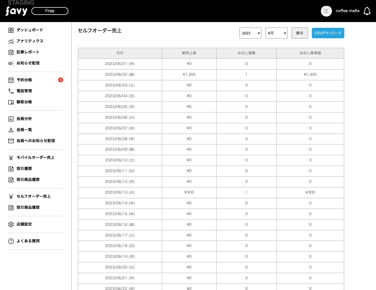Screen dimensions: 376x290
Task: Click the 表示 button
Action: [x=300, y=33]
